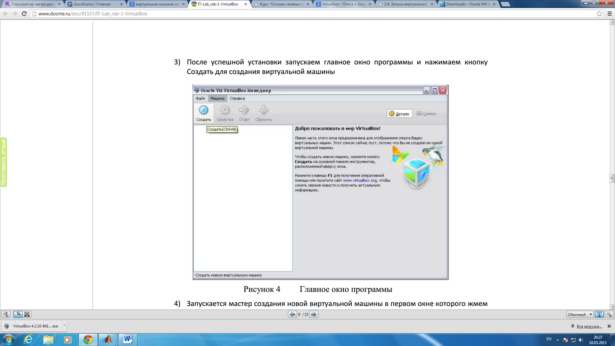Click the address bar URL field
Viewport: 615px width, 346px height.
pos(314,13)
